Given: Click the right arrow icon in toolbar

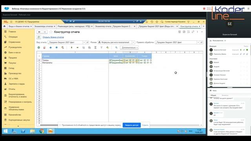Looking at the screenshot, I should coord(78,47).
